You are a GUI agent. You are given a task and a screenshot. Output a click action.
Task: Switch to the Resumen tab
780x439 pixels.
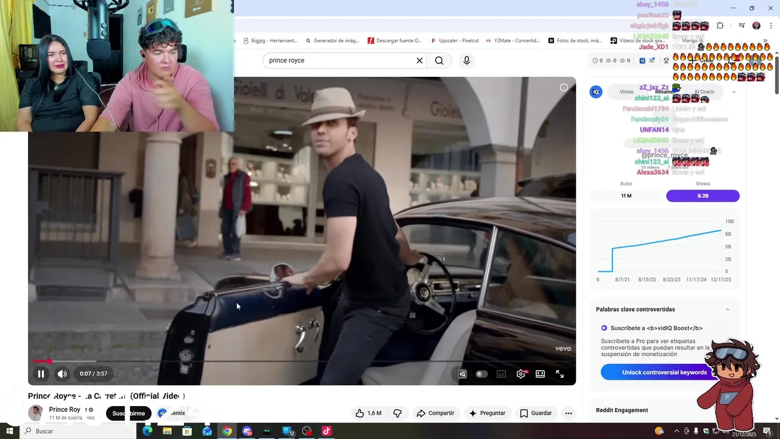point(665,91)
